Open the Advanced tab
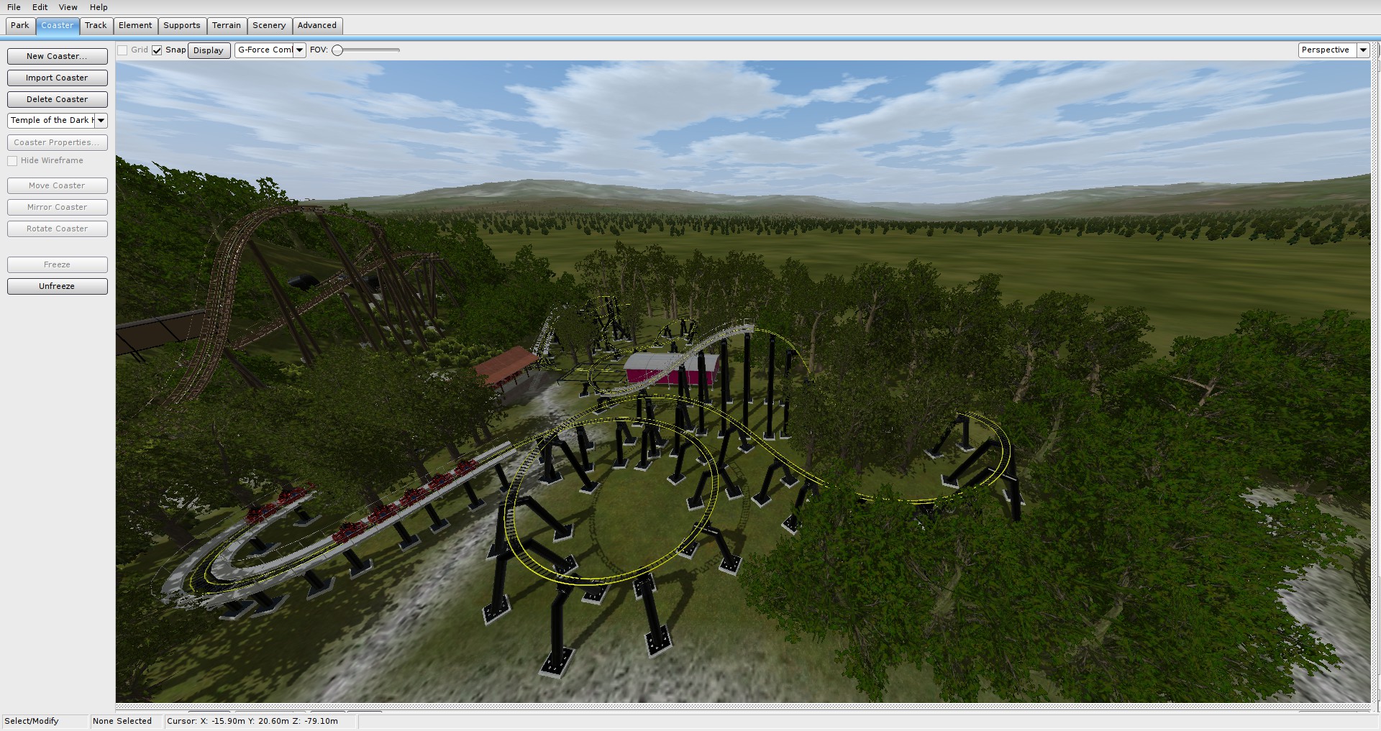Image resolution: width=1381 pixels, height=731 pixels. pyautogui.click(x=316, y=25)
